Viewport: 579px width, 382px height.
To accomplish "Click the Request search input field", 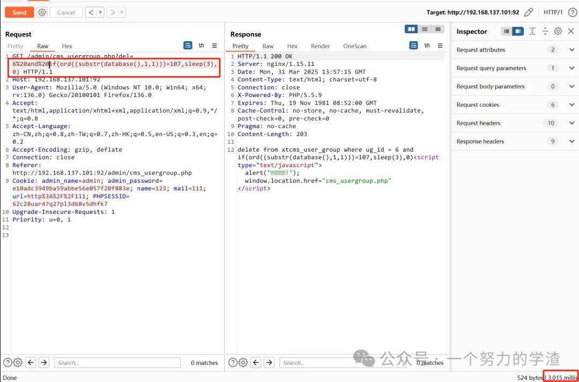I will 117,362.
